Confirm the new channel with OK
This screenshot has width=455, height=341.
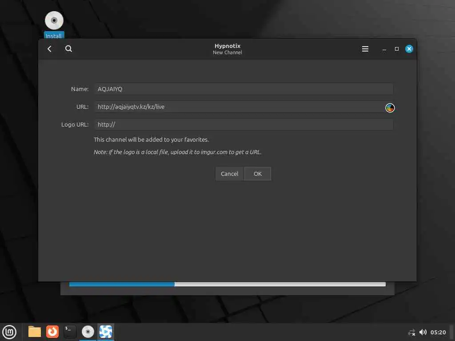tap(258, 174)
